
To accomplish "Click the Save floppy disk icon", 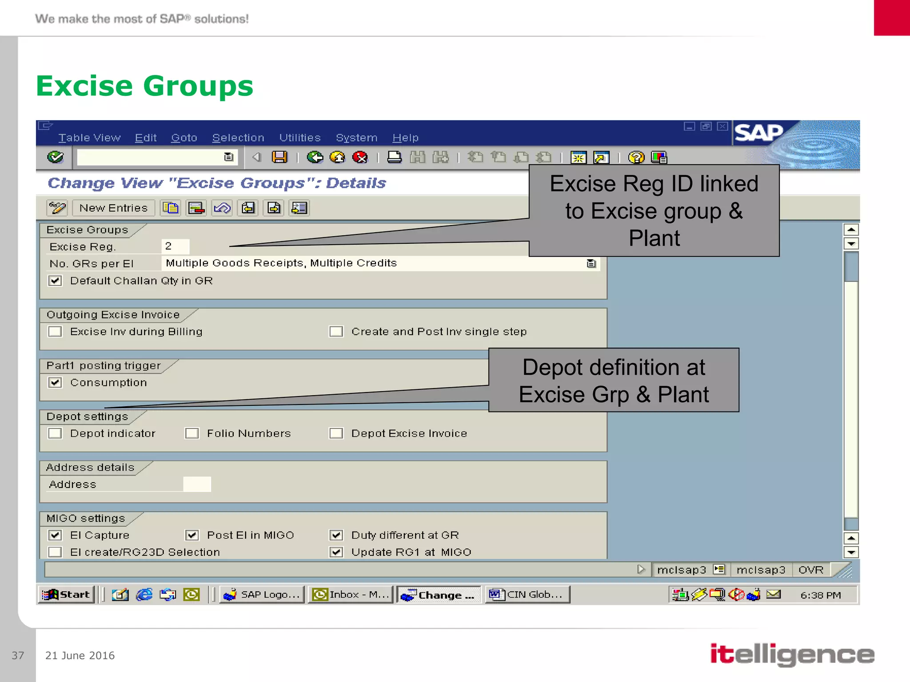I will click(279, 157).
